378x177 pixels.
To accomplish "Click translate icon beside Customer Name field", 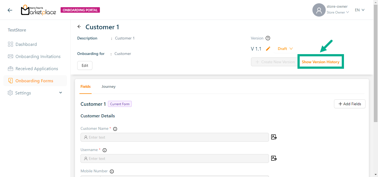I will point(274,137).
